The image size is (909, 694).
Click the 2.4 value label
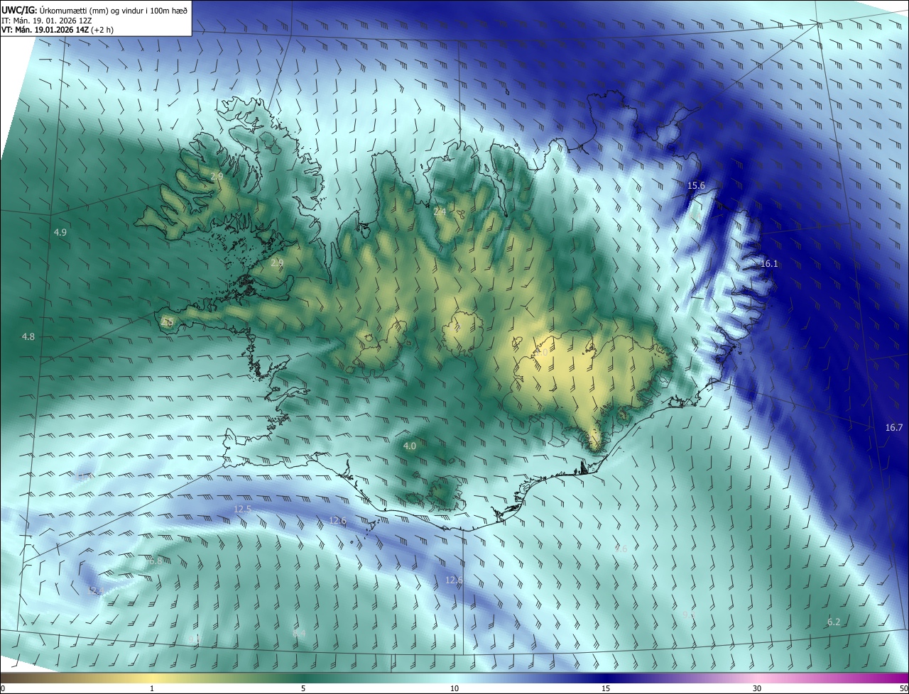click(x=440, y=212)
